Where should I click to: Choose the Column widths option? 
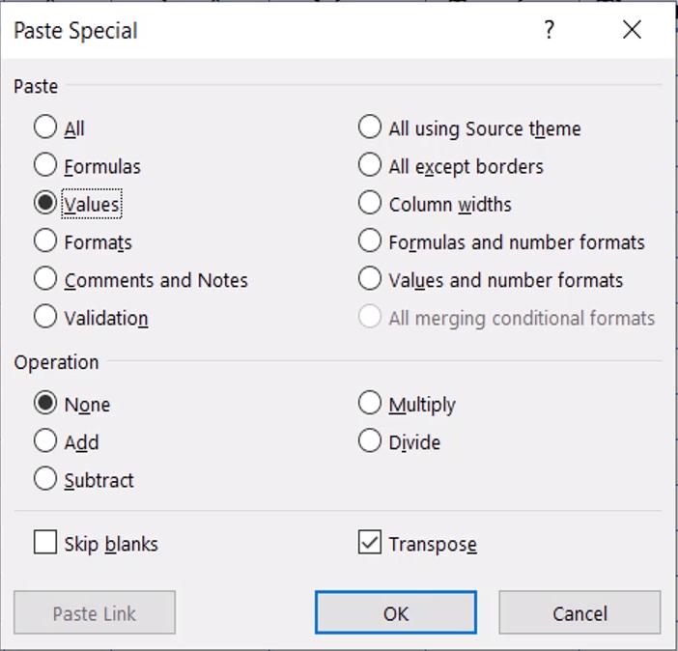click(x=370, y=204)
